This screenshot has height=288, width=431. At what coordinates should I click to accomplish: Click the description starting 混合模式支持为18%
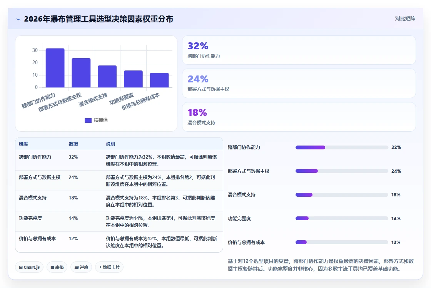160,201
